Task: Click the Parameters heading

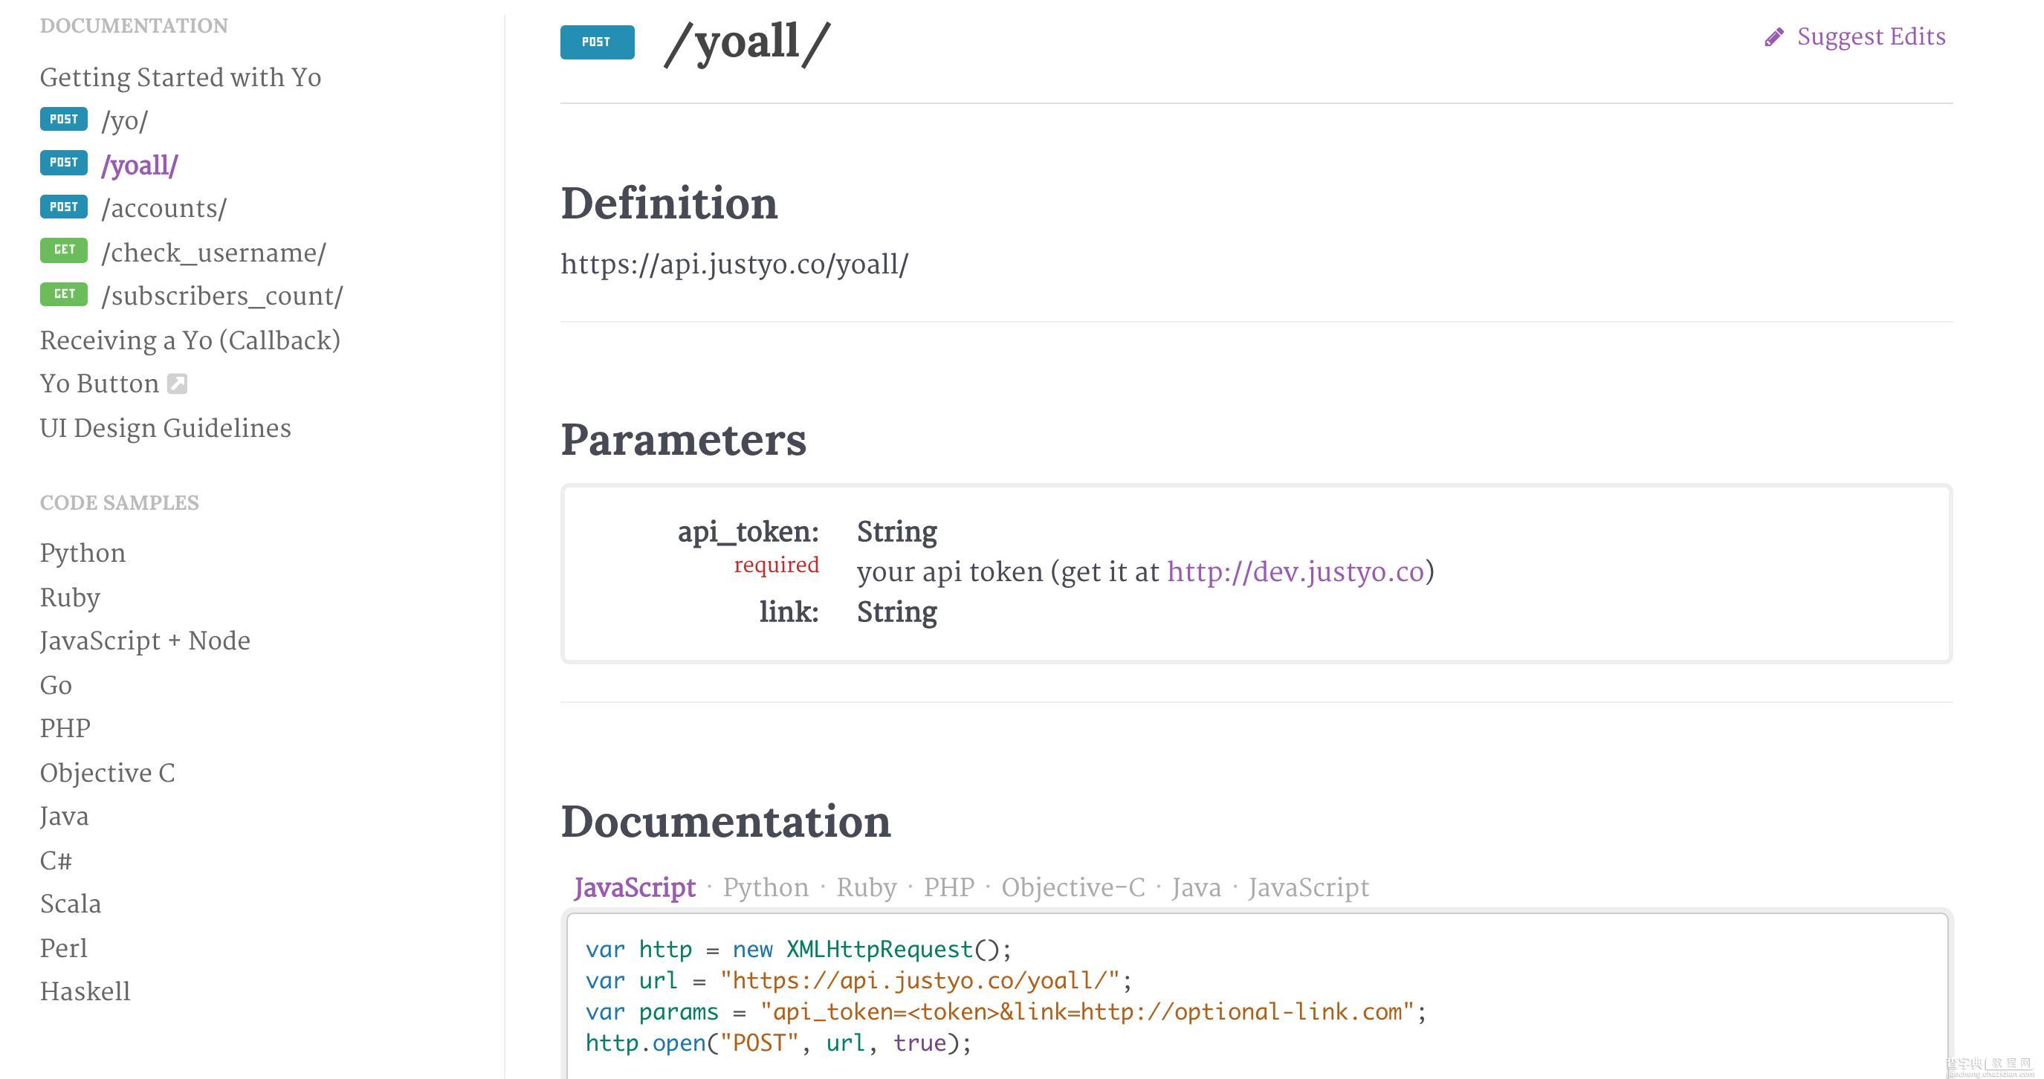Action: tap(683, 441)
